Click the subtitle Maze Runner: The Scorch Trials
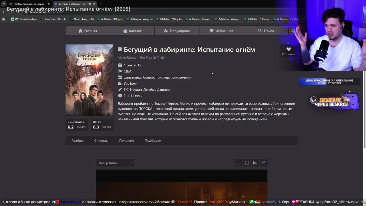Screen dimensions: 366x206 [x=141, y=58]
